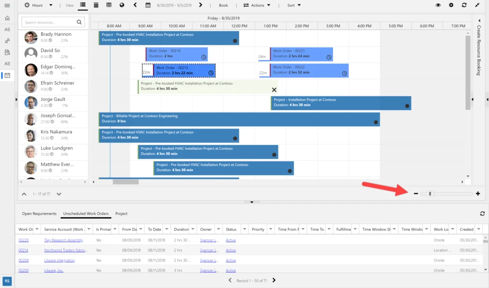
Task: Zoom out using the minus on the zoom slider
Action: point(415,194)
